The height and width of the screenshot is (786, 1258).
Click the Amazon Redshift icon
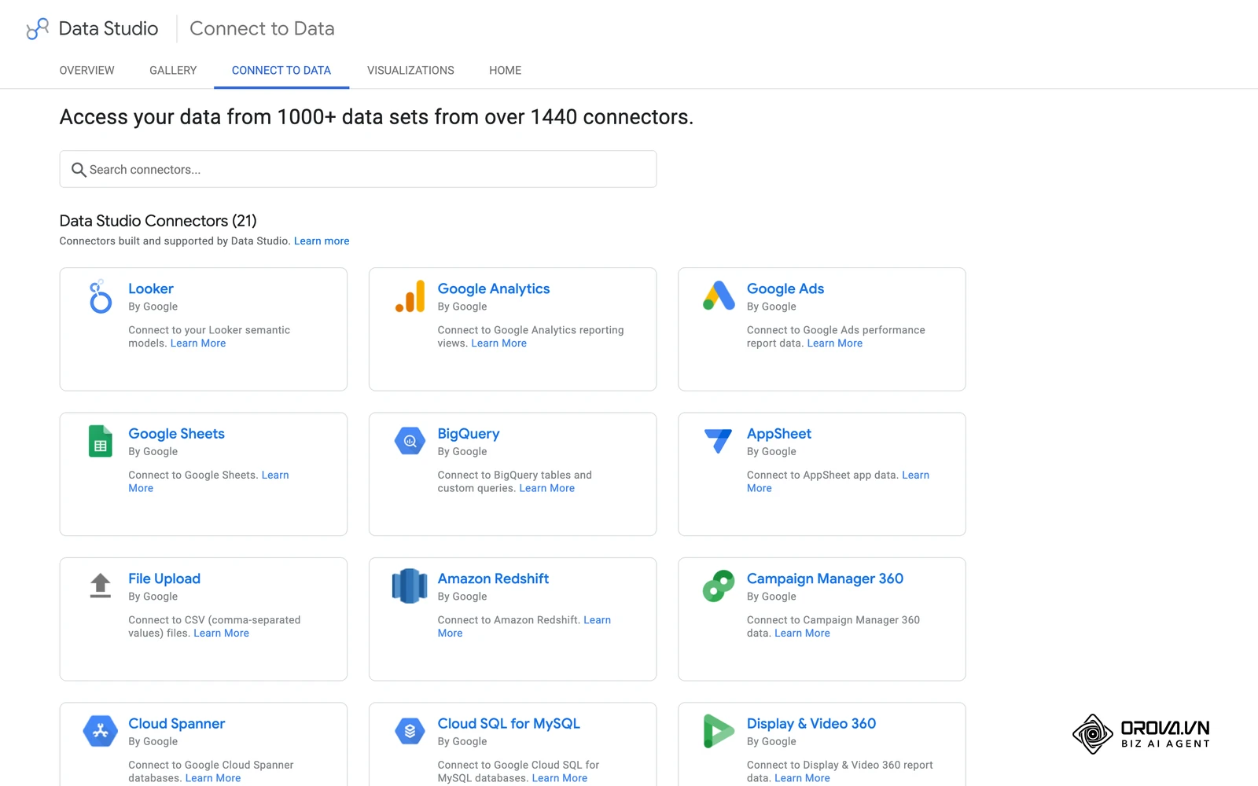[410, 586]
